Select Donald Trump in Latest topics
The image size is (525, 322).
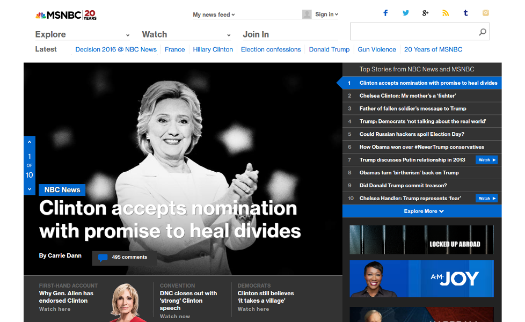[329, 49]
